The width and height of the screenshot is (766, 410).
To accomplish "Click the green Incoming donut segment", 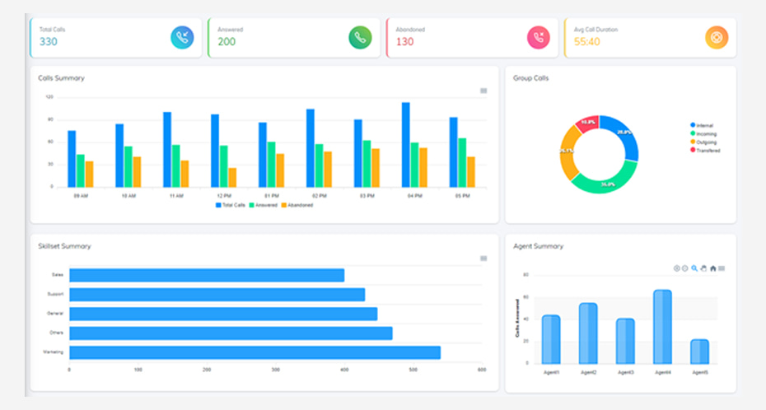I will point(605,180).
